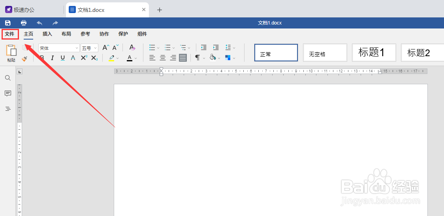Switch to the 布局 tab
Viewport: 444px width, 216px height.
[x=66, y=34]
